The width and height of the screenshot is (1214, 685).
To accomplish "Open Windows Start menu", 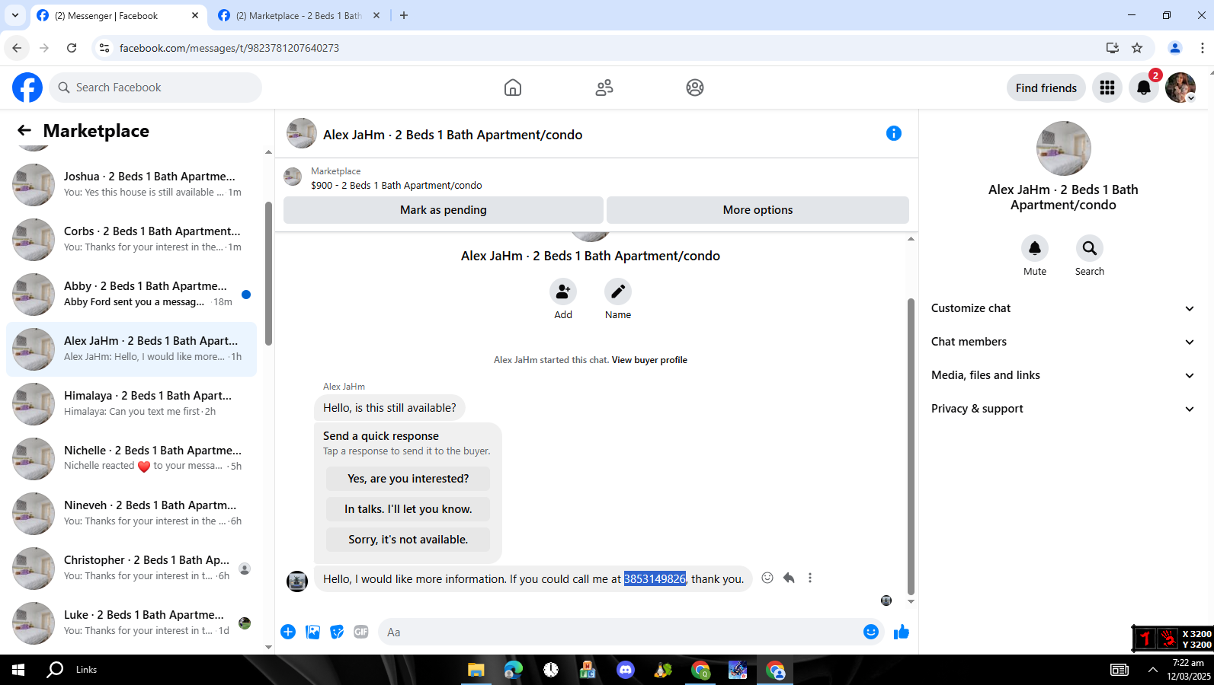I will tap(18, 670).
